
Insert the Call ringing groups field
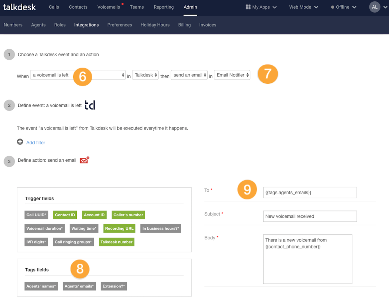pyautogui.click(x=73, y=242)
